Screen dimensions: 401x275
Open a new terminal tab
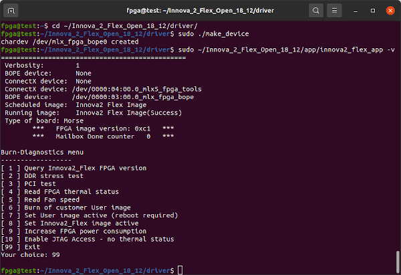(11, 11)
